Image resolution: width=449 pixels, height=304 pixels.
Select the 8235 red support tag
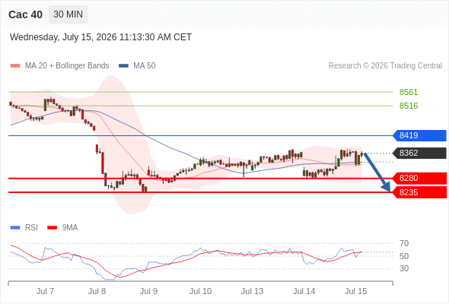click(x=420, y=192)
